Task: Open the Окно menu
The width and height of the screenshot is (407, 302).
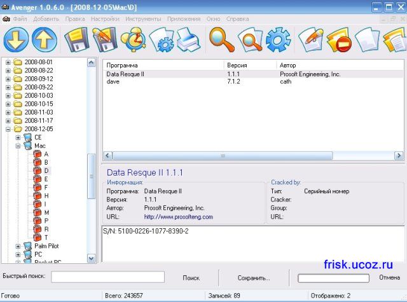Action: click(214, 19)
